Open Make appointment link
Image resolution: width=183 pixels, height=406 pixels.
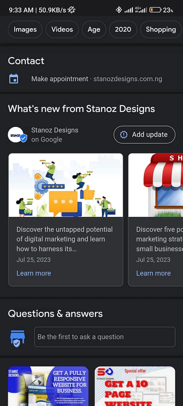(60, 79)
